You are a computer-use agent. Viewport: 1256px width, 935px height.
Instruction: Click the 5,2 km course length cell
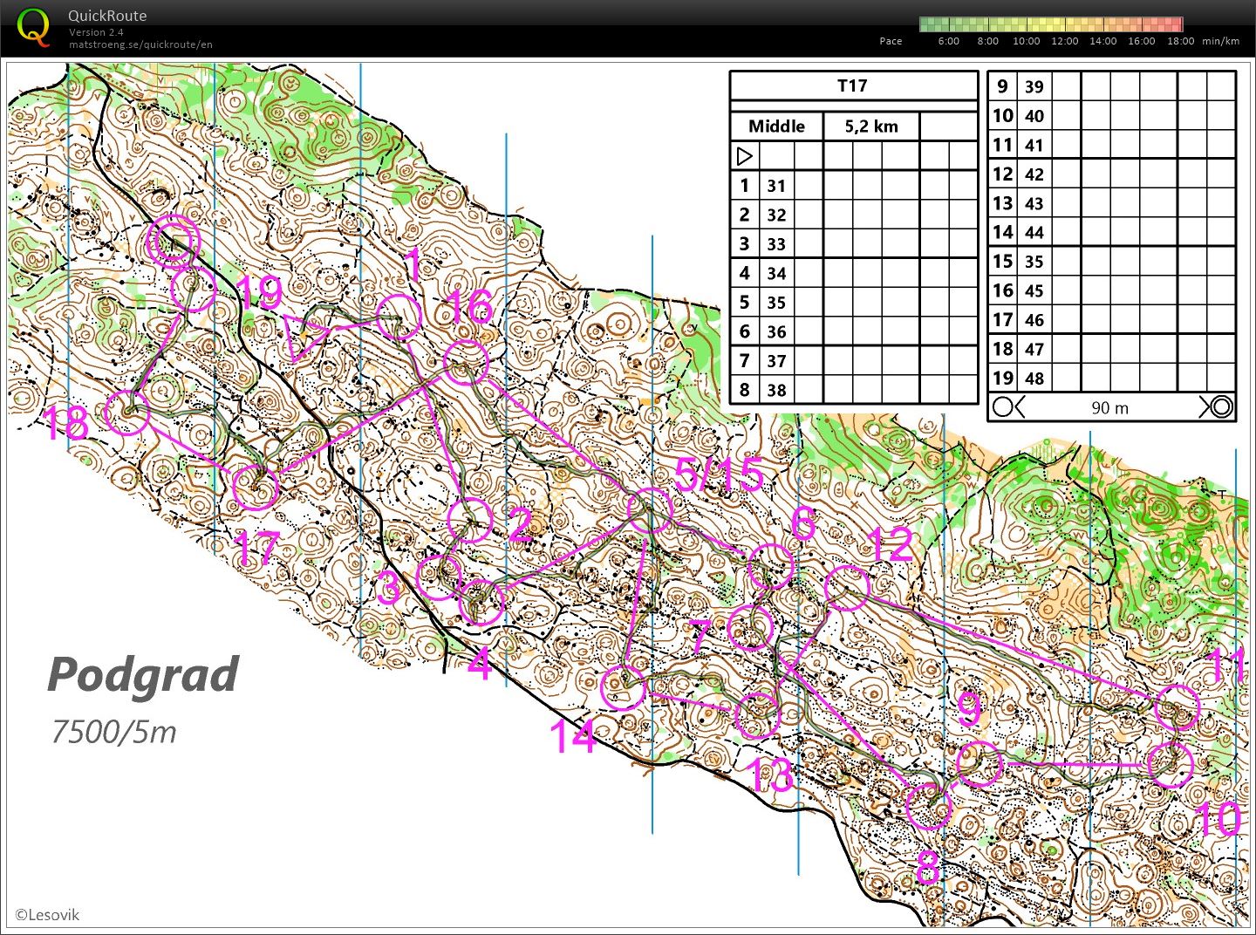870,126
